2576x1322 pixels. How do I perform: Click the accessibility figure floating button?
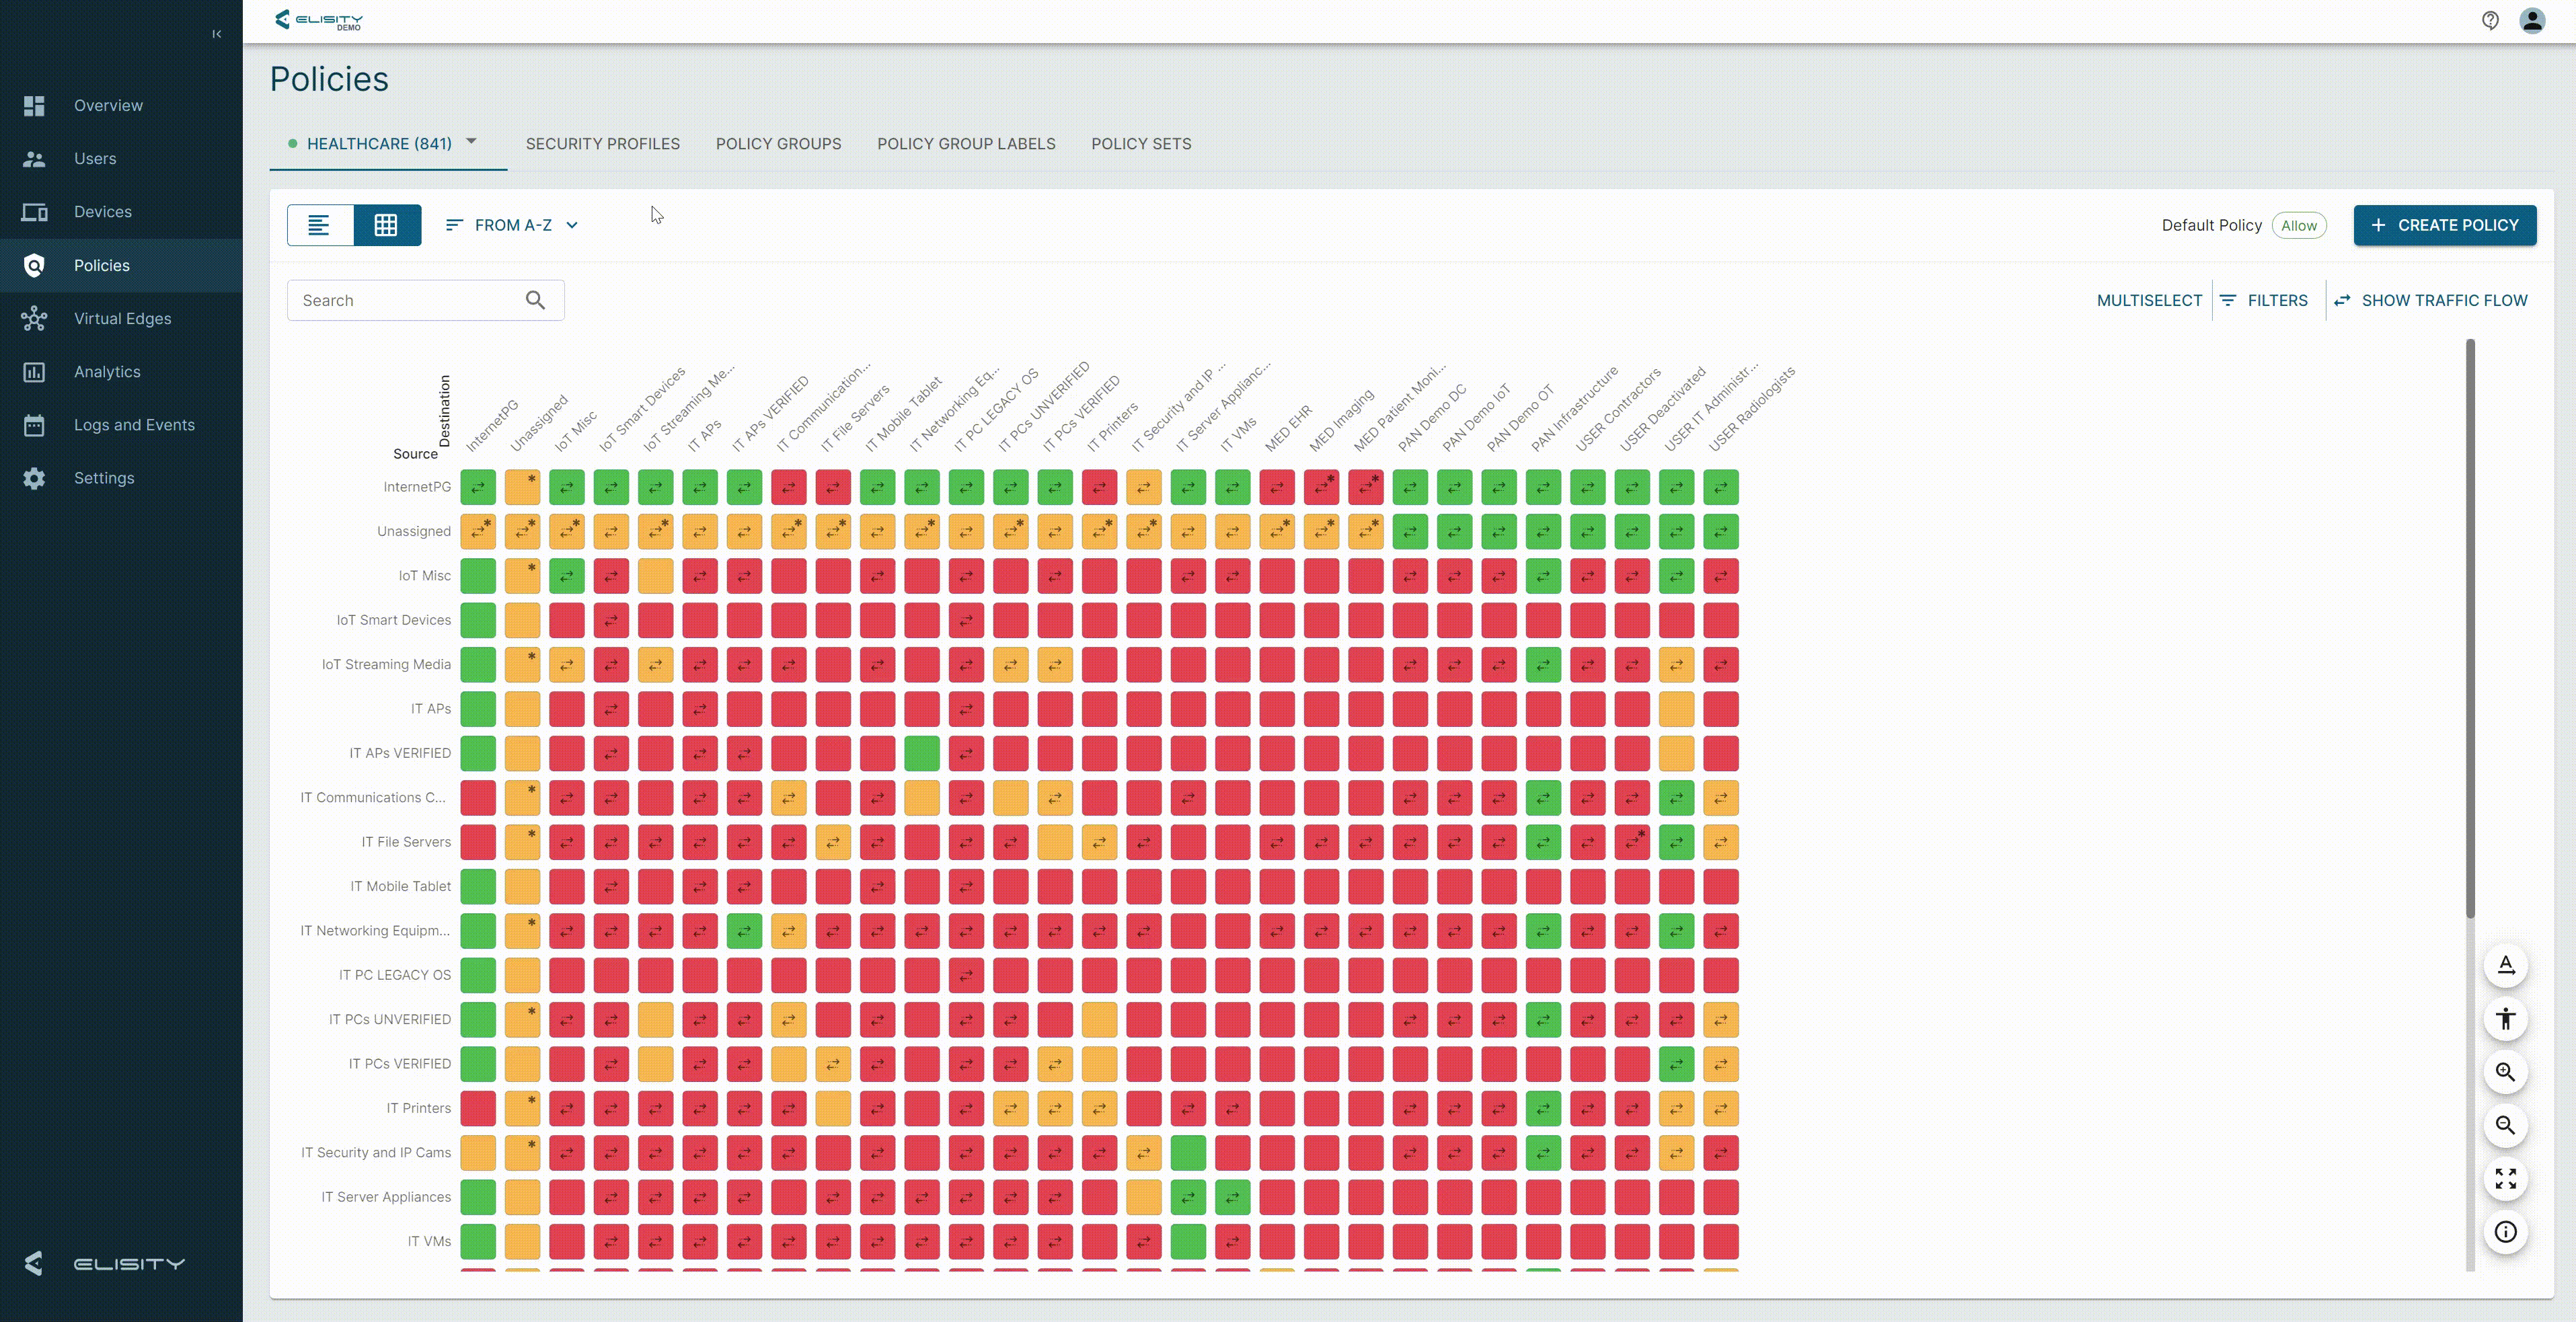click(2504, 1019)
